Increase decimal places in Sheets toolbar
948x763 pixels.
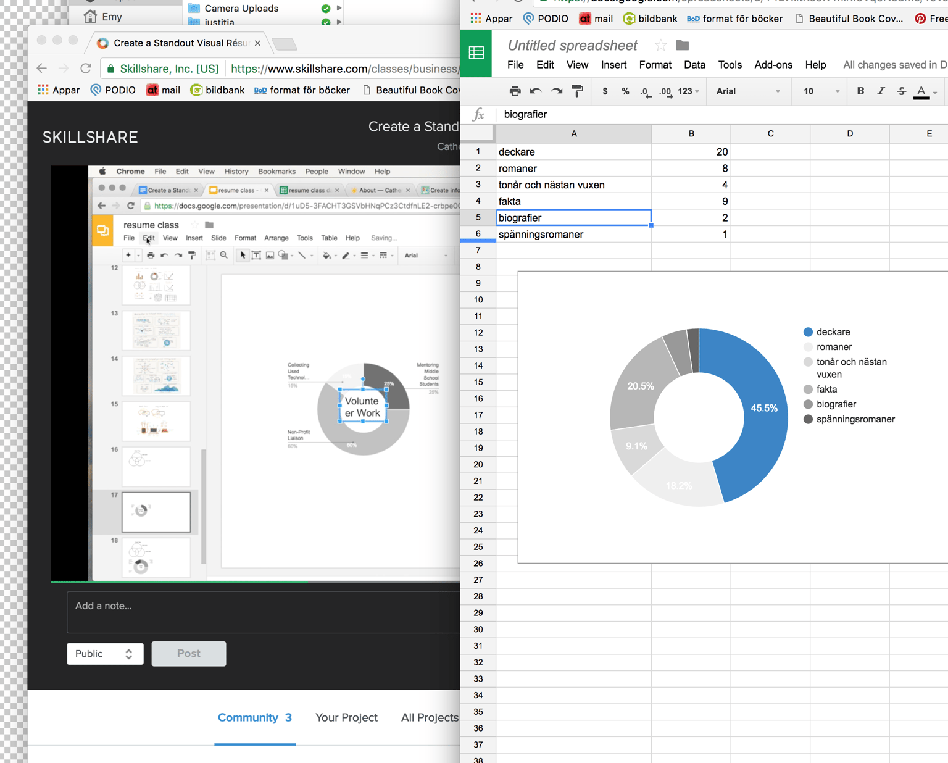pos(665,91)
